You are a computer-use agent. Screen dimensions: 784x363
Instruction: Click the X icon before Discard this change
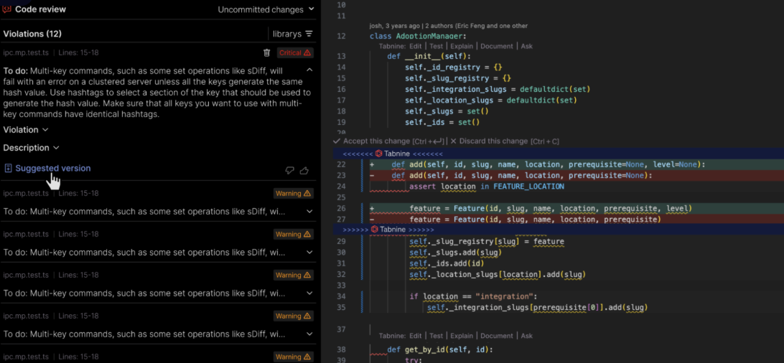tap(454, 141)
